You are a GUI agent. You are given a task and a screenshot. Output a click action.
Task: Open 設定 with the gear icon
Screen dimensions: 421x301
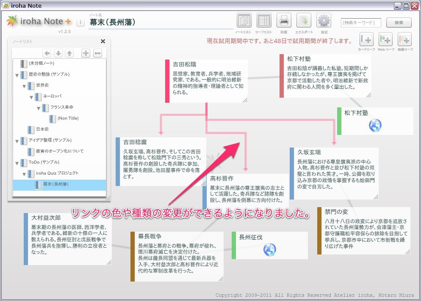point(323,19)
